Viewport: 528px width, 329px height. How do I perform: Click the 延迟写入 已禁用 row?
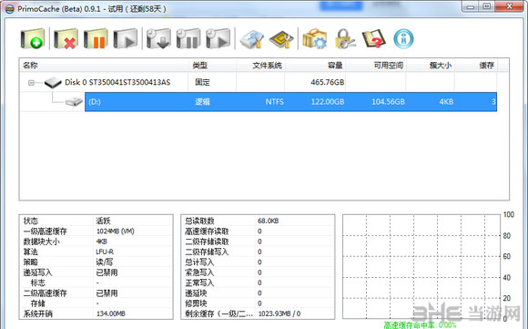coord(96,272)
